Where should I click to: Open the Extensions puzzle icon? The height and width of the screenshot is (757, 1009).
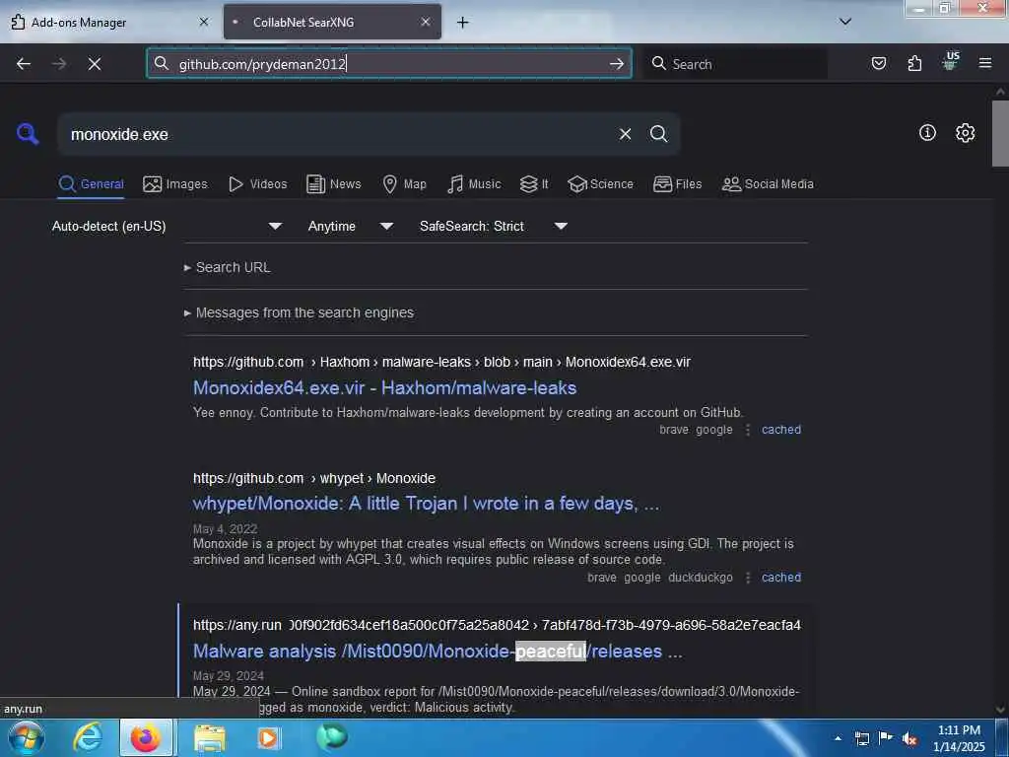coord(914,63)
